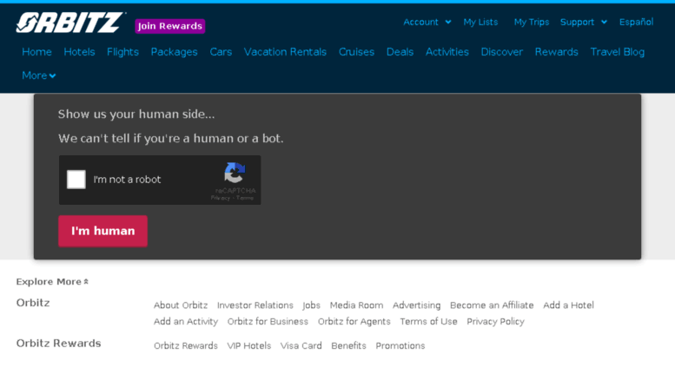The image size is (675, 367).
Task: Open the reCAPTCHA Privacy link
Action: [220, 198]
